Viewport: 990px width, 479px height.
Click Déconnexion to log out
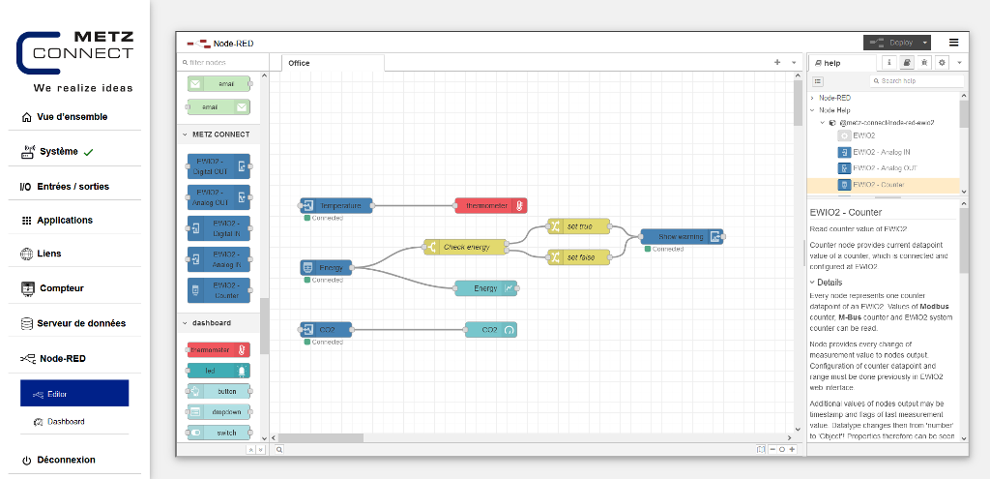tap(66, 460)
